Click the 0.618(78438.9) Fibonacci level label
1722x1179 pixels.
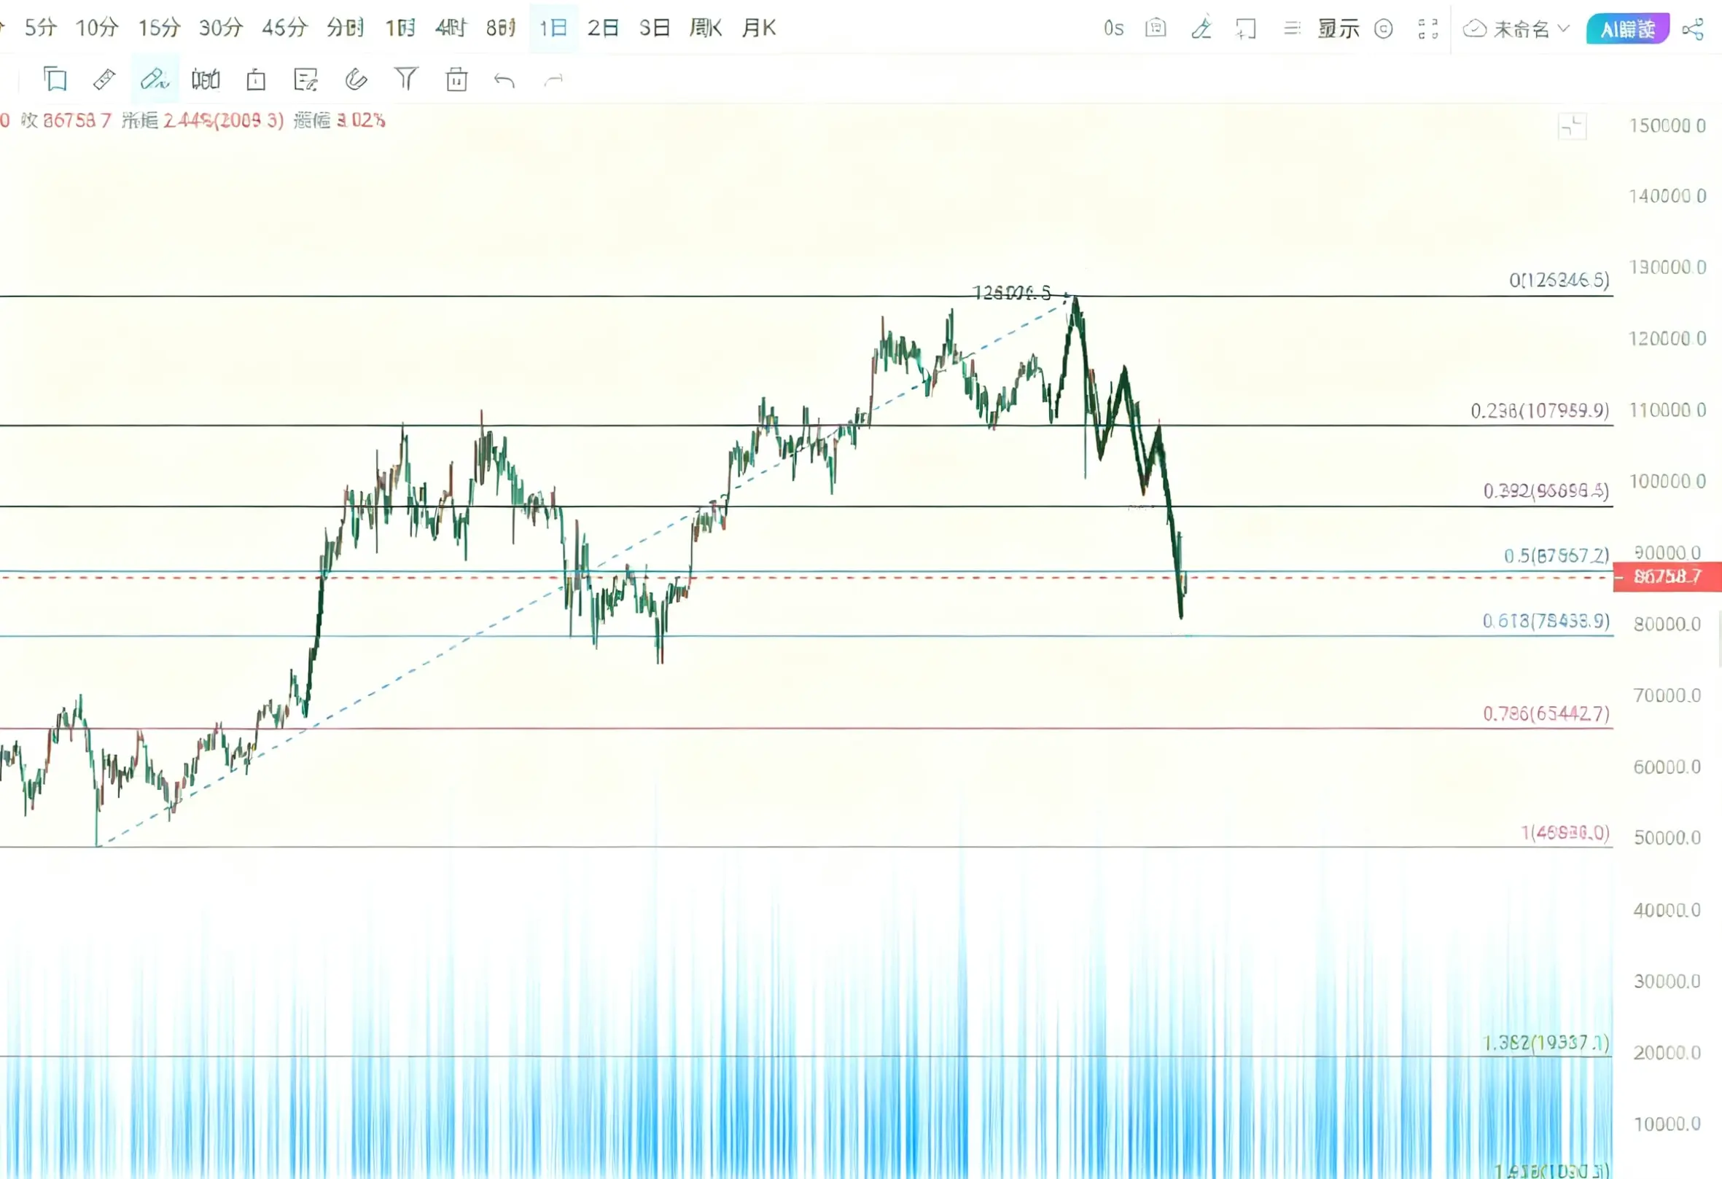click(x=1546, y=621)
